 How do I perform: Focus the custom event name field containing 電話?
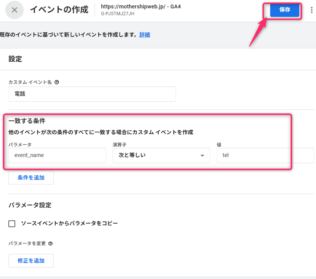pos(92,94)
